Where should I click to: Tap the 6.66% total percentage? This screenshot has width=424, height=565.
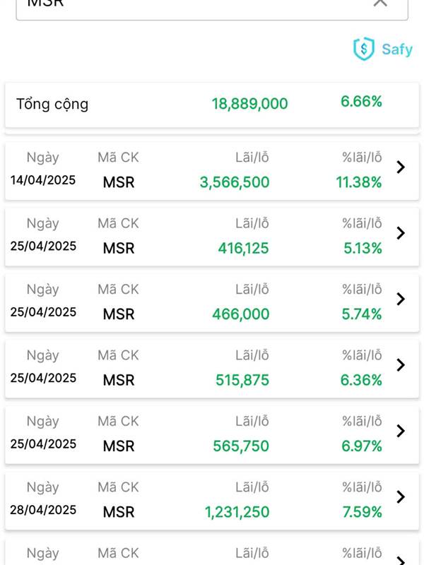361,102
